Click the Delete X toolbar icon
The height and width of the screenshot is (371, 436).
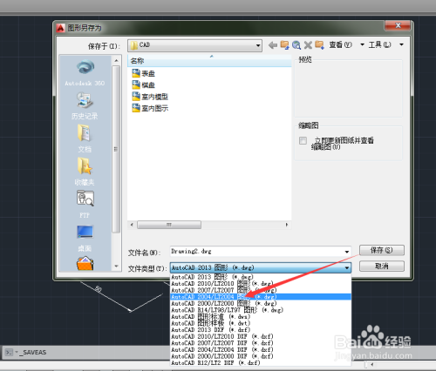[308, 45]
